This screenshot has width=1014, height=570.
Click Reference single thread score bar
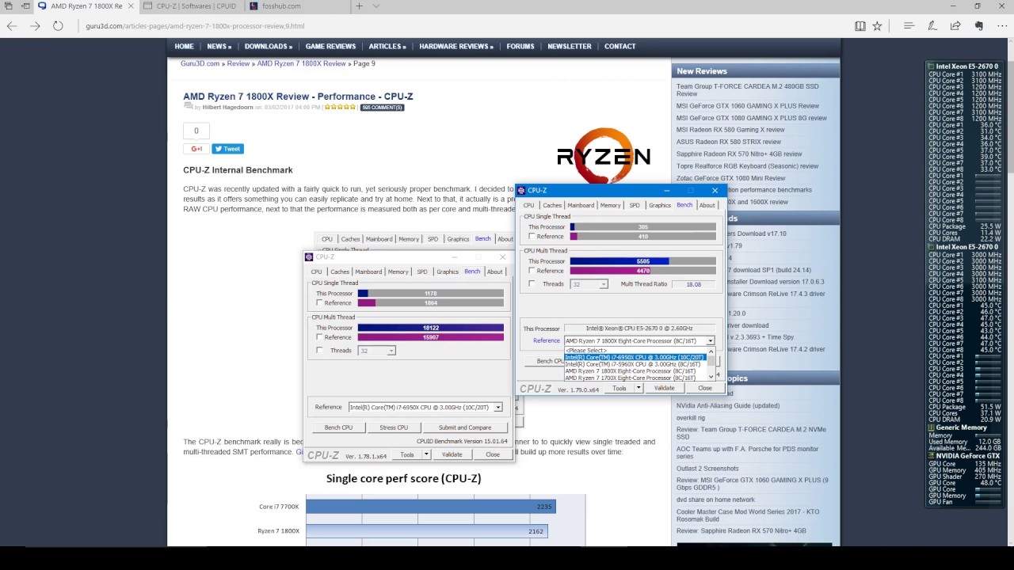(643, 237)
